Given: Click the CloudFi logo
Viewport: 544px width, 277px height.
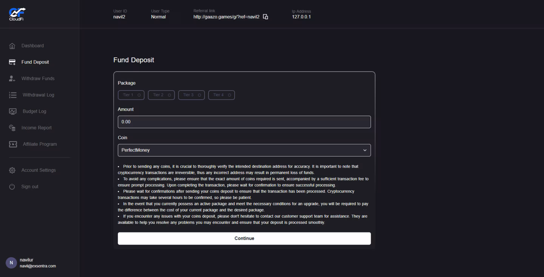Looking at the screenshot, I should tap(17, 14).
